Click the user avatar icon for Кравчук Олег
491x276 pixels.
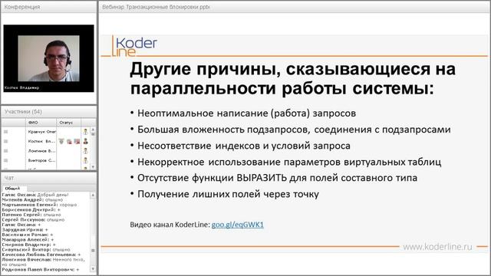85,132
